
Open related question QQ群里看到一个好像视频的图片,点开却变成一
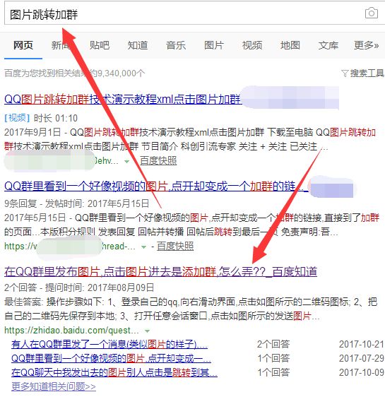(x=111, y=359)
